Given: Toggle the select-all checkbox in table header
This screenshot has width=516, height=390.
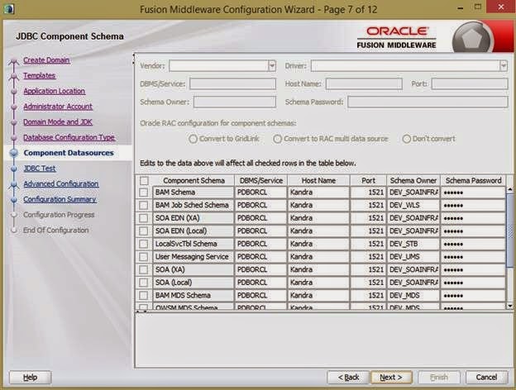Looking at the screenshot, I should click(x=144, y=180).
